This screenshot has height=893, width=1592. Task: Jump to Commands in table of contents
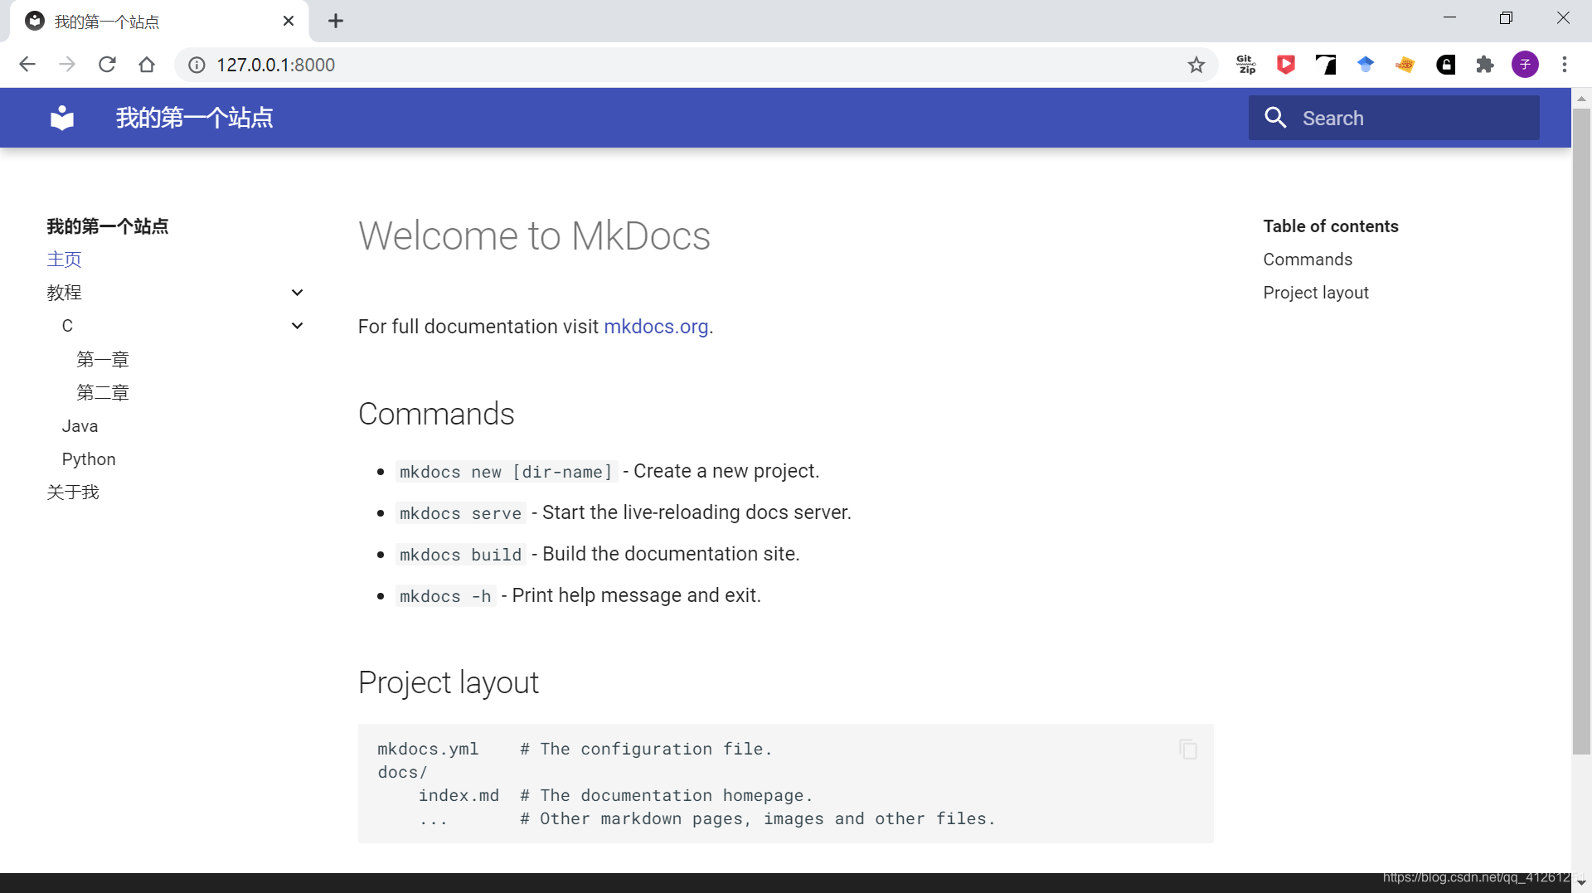[1308, 260]
